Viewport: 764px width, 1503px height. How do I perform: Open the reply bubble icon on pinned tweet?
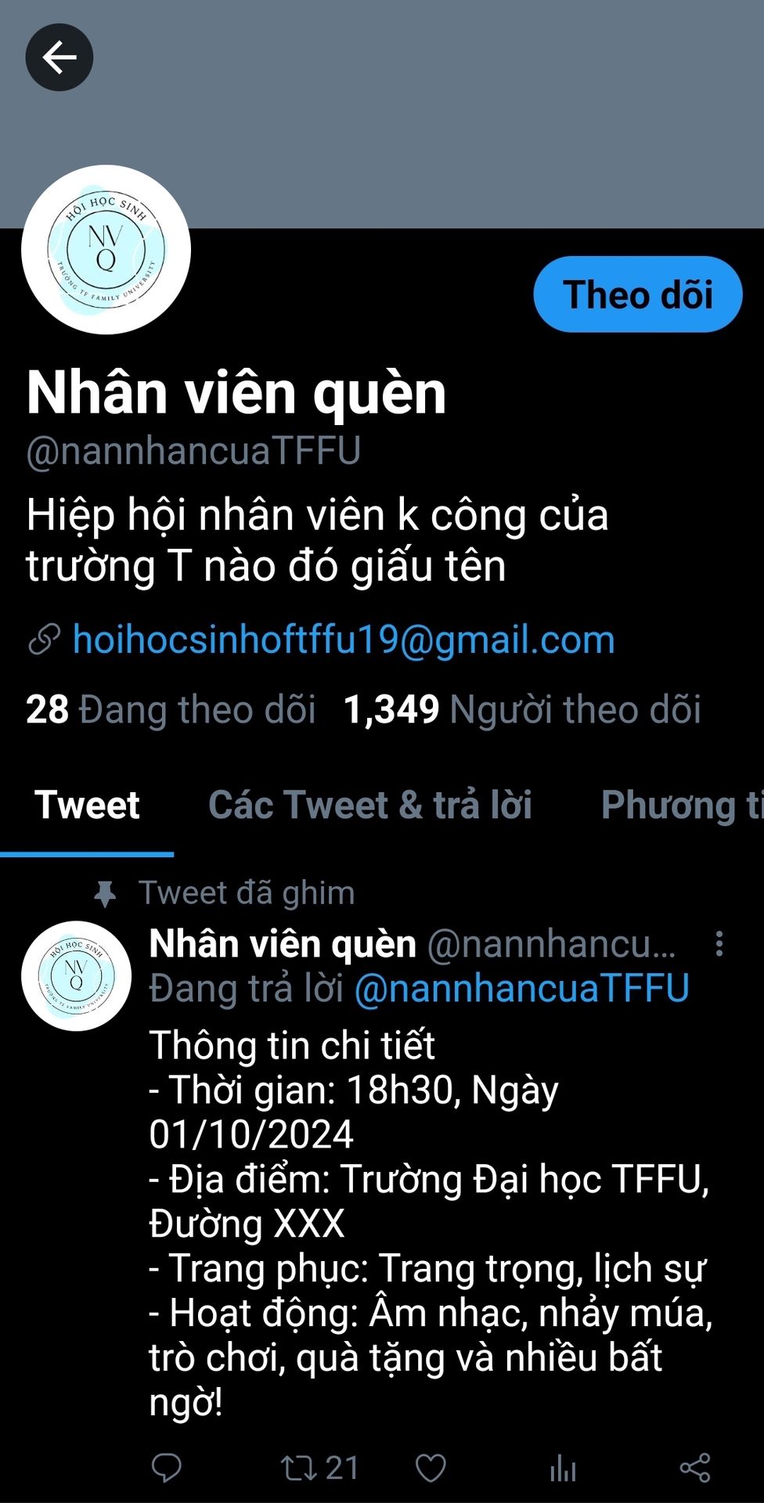(166, 1468)
